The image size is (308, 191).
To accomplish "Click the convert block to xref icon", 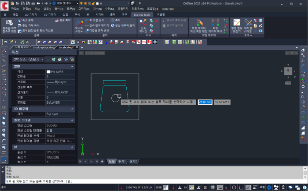I will click(9, 26).
